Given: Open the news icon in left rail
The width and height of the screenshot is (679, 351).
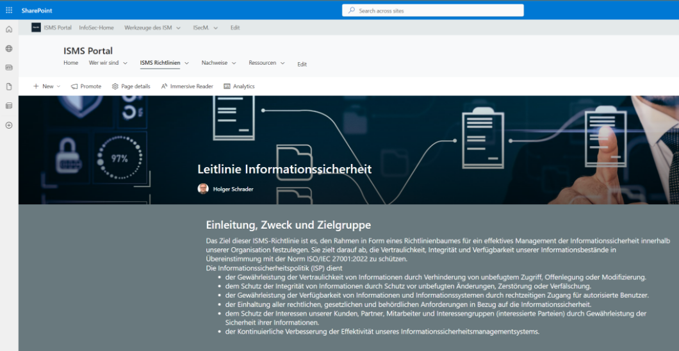Looking at the screenshot, I should click(9, 67).
